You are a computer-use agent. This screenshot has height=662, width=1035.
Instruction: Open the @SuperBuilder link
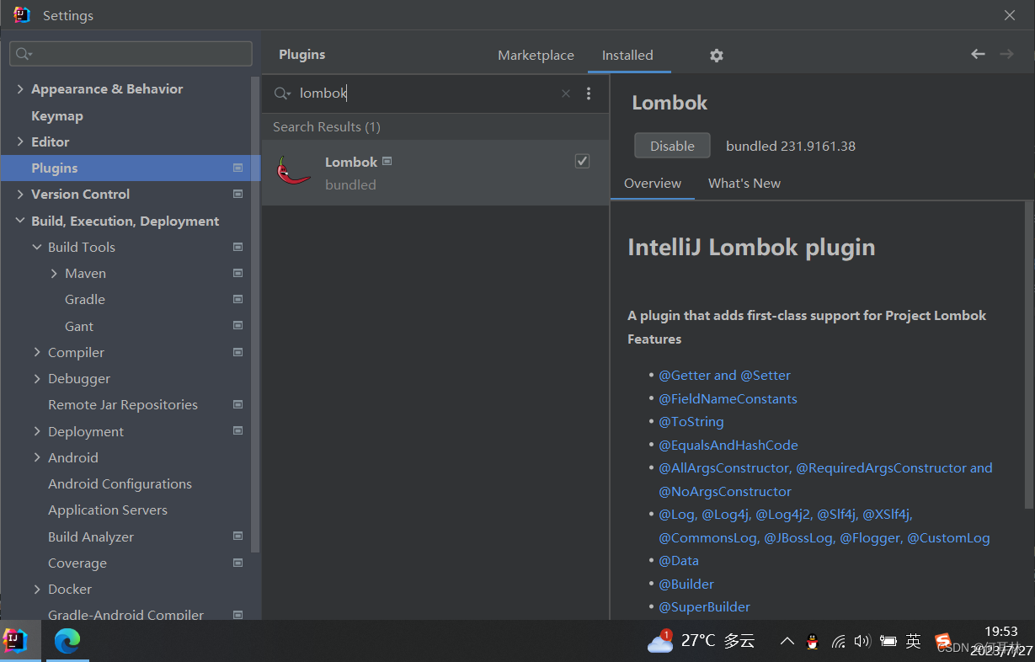tap(704, 607)
